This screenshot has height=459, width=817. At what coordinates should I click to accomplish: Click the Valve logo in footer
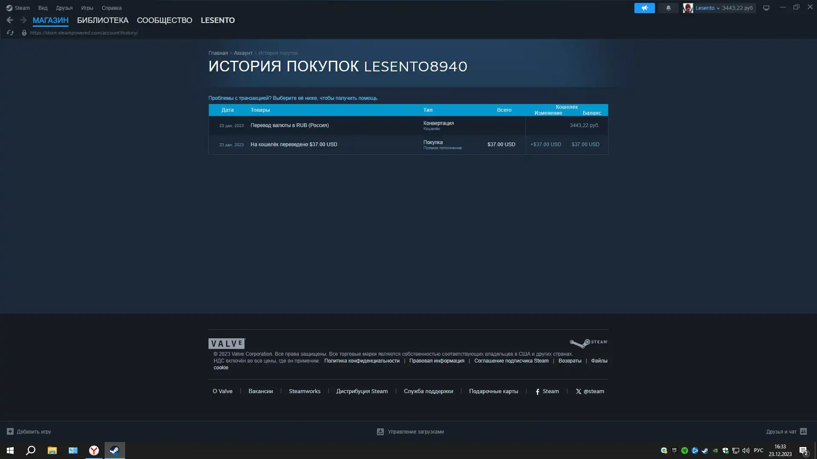(x=227, y=343)
